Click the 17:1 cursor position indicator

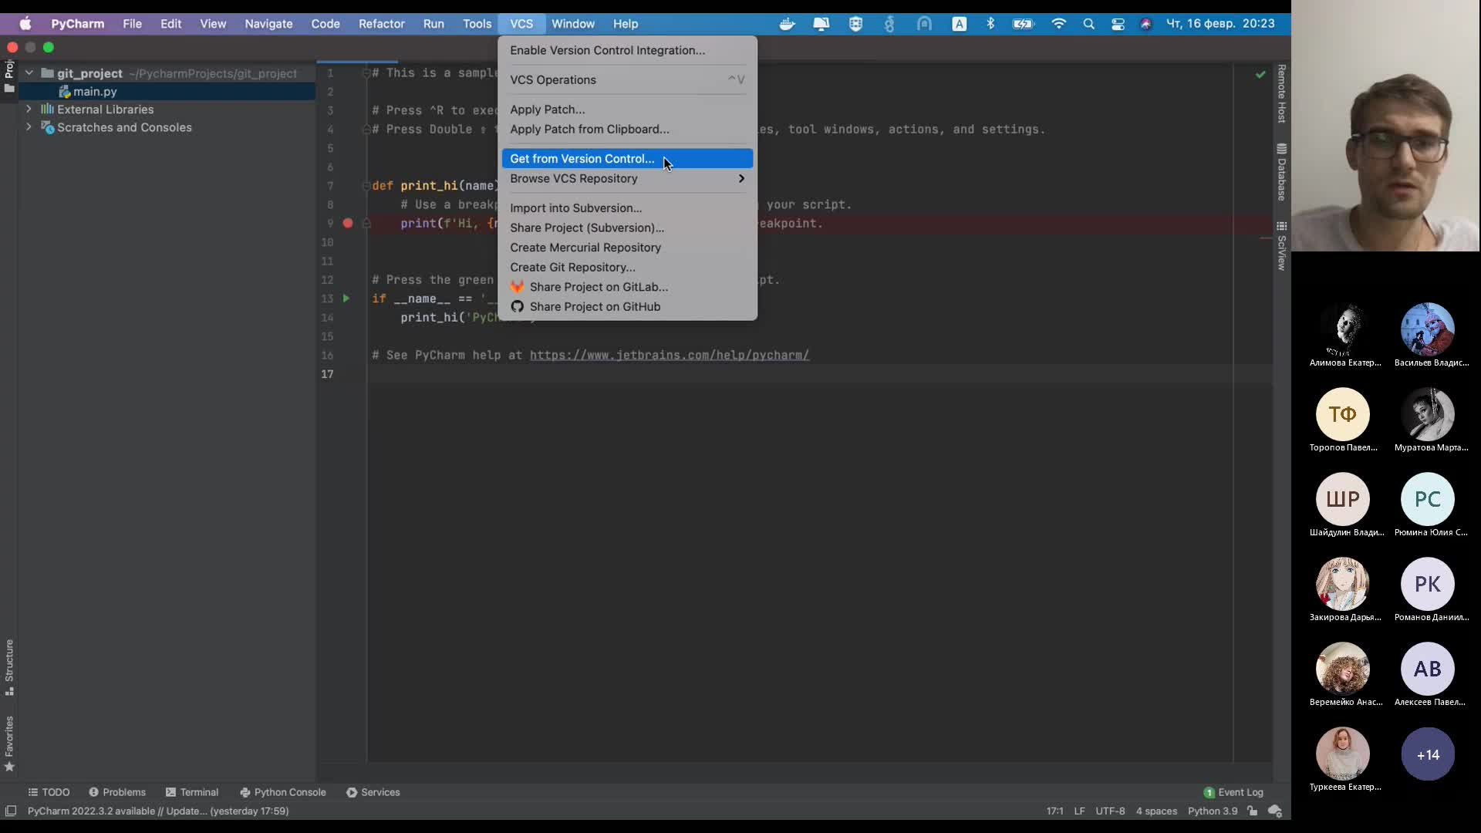click(x=1054, y=811)
